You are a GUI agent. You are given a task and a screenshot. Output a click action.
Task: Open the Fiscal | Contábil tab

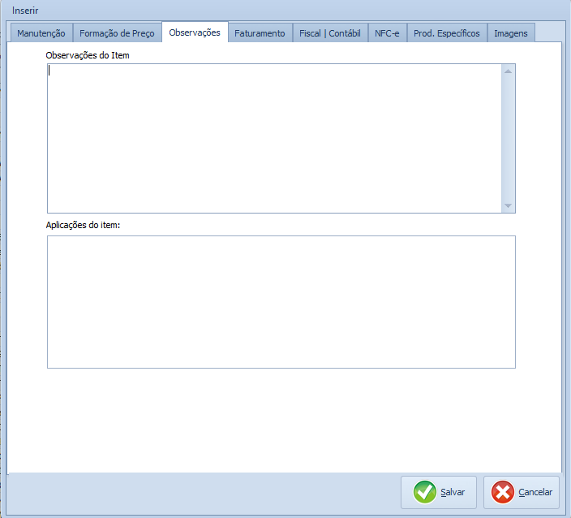click(329, 33)
